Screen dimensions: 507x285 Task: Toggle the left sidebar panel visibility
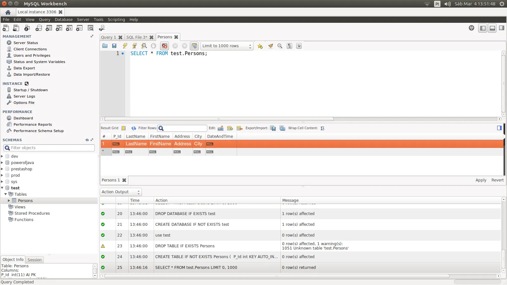pos(483,28)
